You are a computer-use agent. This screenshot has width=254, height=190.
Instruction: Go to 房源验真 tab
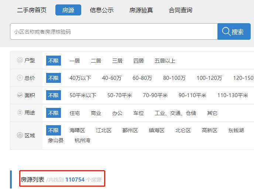[x=141, y=10]
